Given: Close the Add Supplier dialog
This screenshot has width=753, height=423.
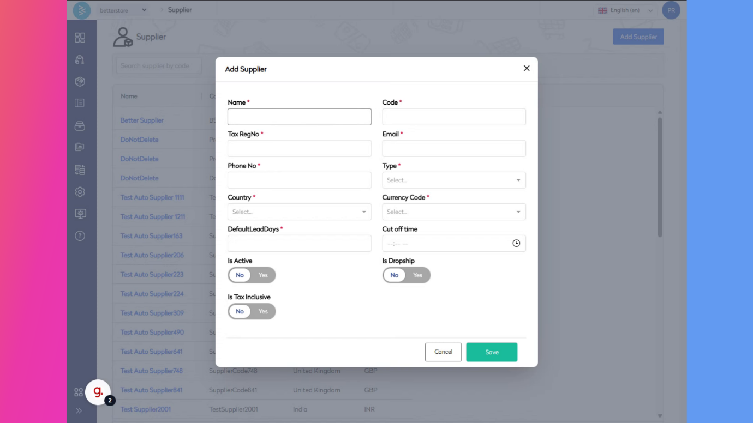Looking at the screenshot, I should pos(527,68).
